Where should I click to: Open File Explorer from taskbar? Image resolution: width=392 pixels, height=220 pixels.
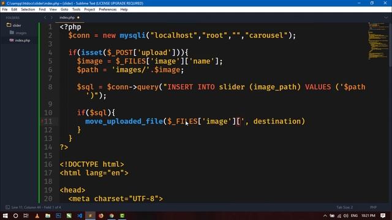coord(48,216)
